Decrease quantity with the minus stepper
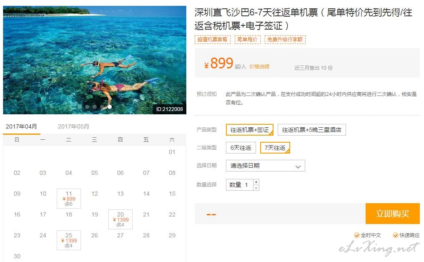The height and width of the screenshot is (262, 424). coord(256,188)
